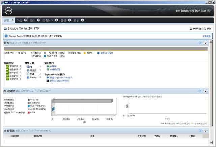216x147 pixels.
Task: Refresh the Status (状态) panel
Action: coord(200,43)
